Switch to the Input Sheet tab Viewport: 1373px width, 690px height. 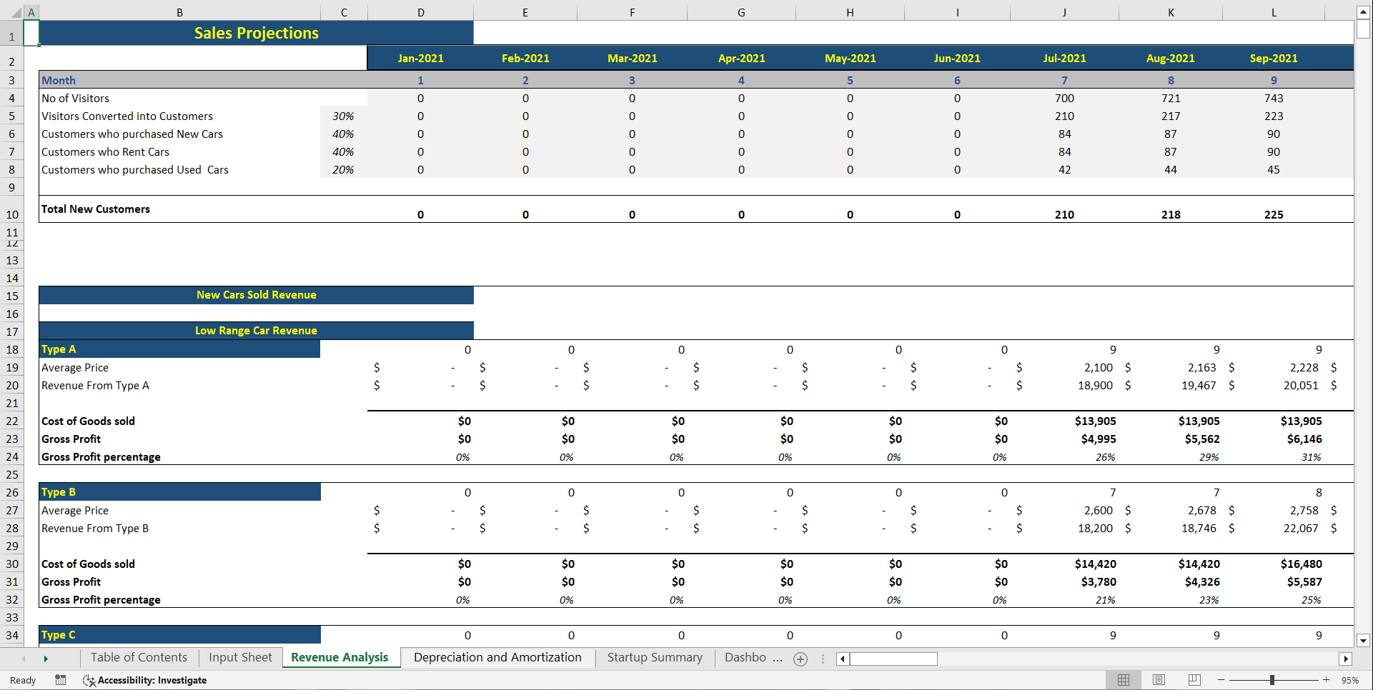click(239, 657)
